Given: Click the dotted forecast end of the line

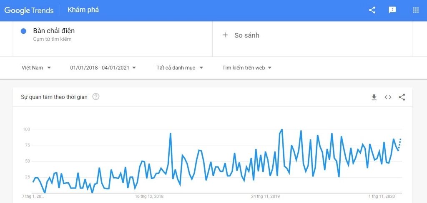Looking at the screenshot, I should coord(400,144).
